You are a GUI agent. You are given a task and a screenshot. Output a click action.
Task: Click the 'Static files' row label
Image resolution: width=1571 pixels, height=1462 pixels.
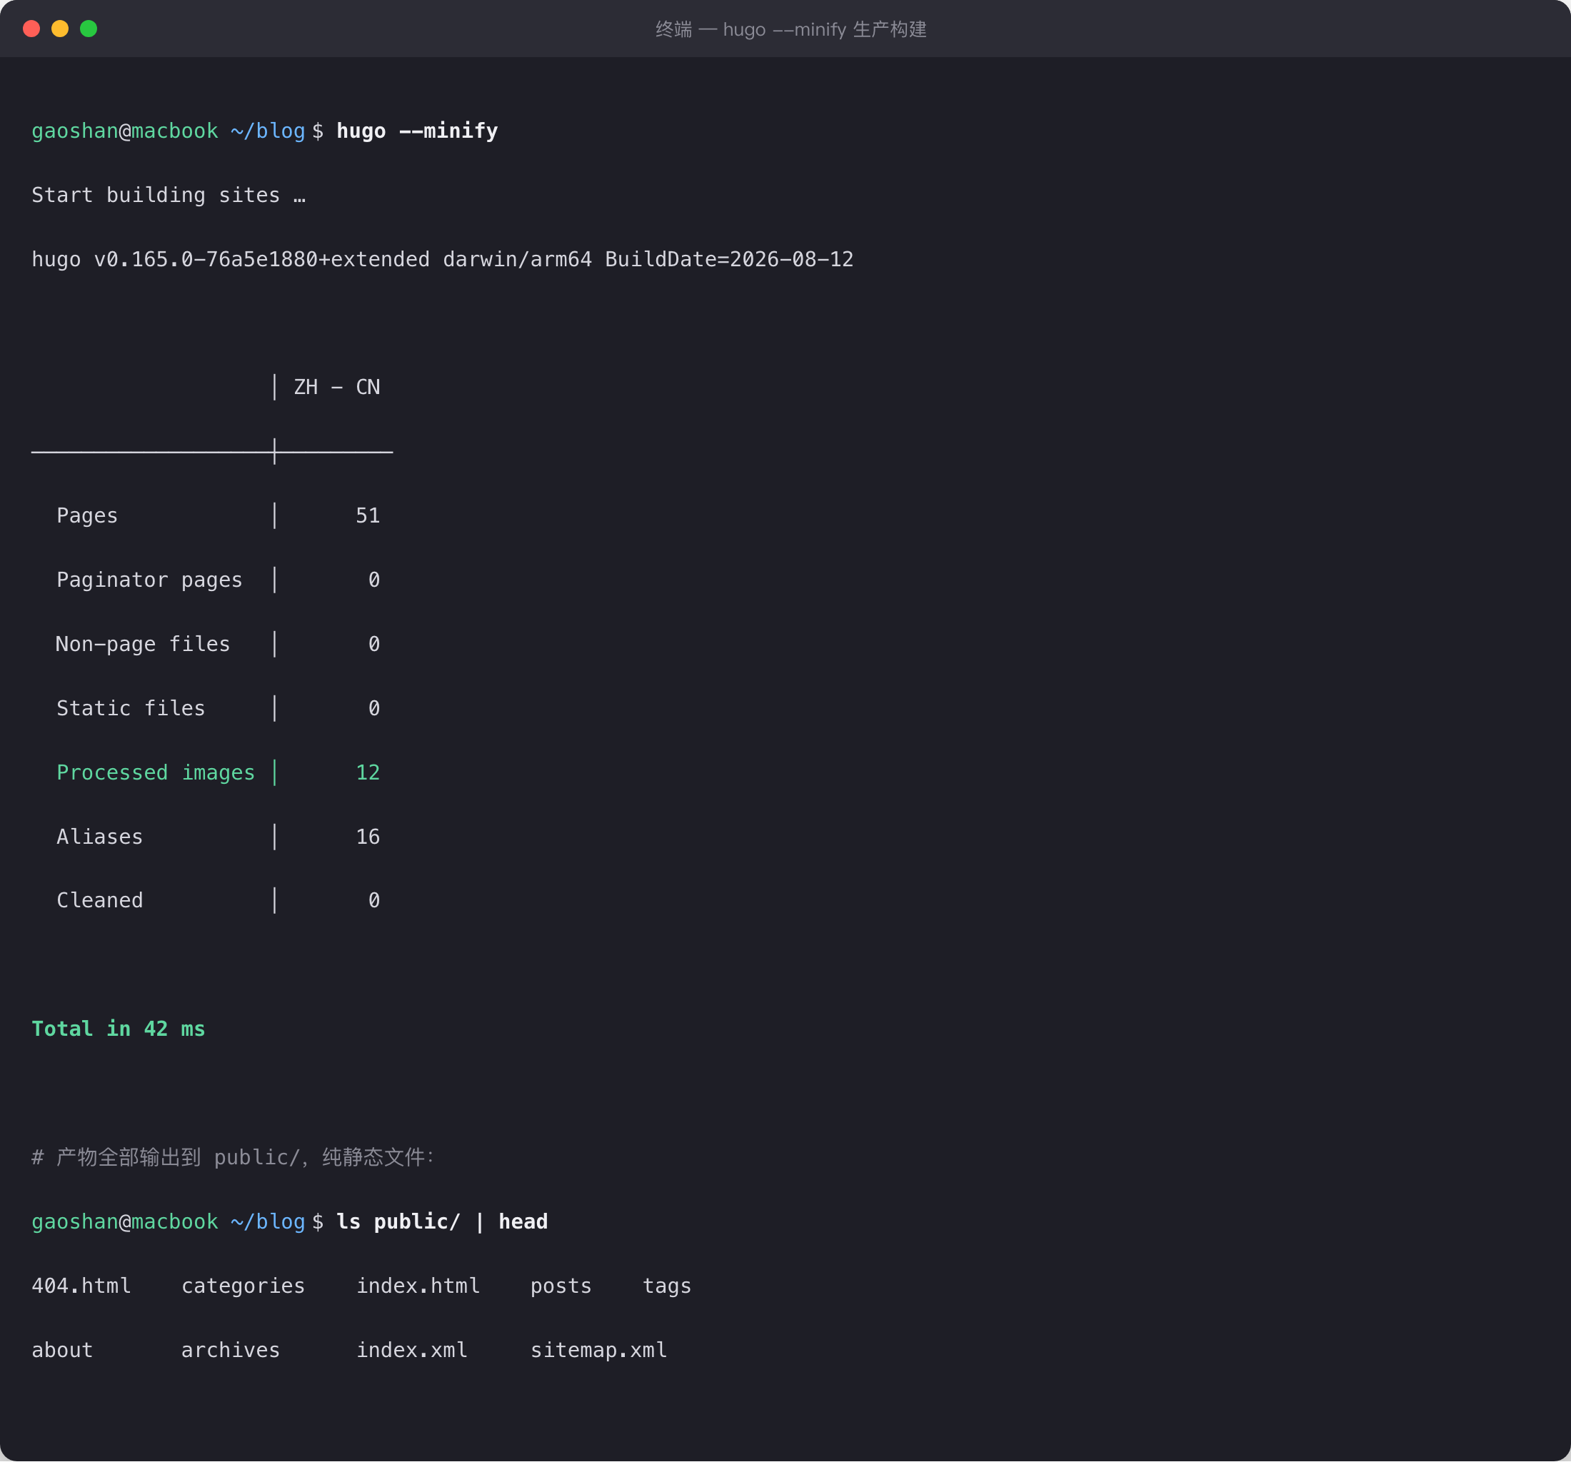(131, 708)
